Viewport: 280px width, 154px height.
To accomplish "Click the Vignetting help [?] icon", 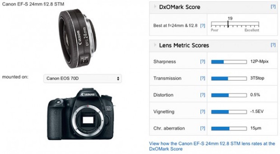I will [x=202, y=112].
